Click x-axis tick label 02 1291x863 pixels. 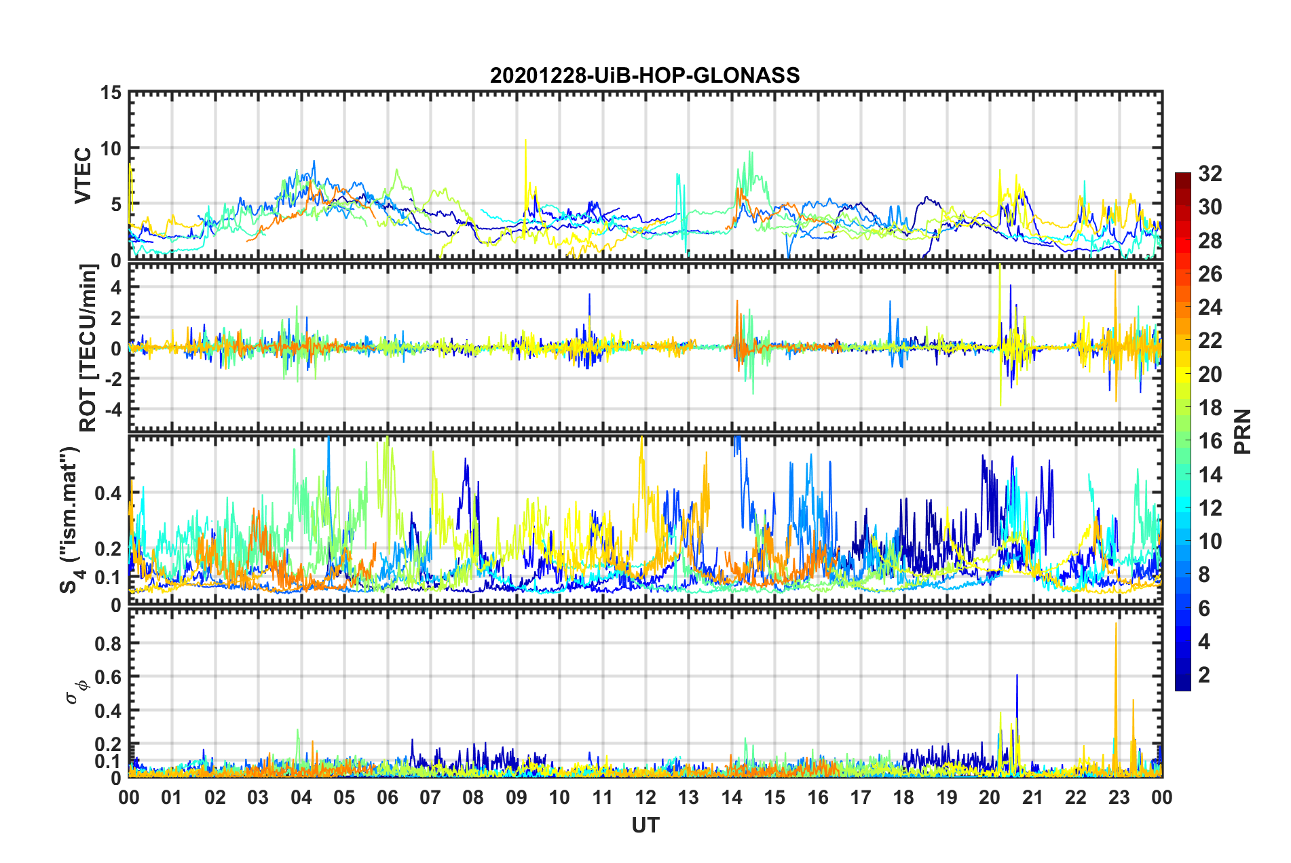pos(215,797)
